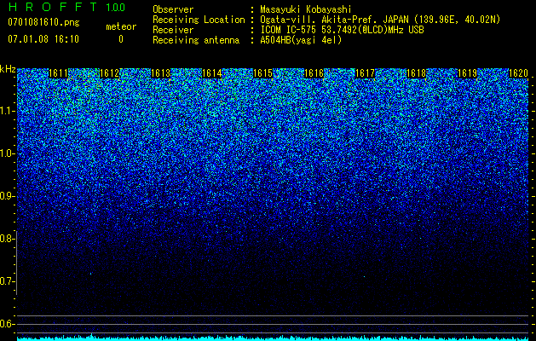Click the 0.8 frequency axis label

7,239
